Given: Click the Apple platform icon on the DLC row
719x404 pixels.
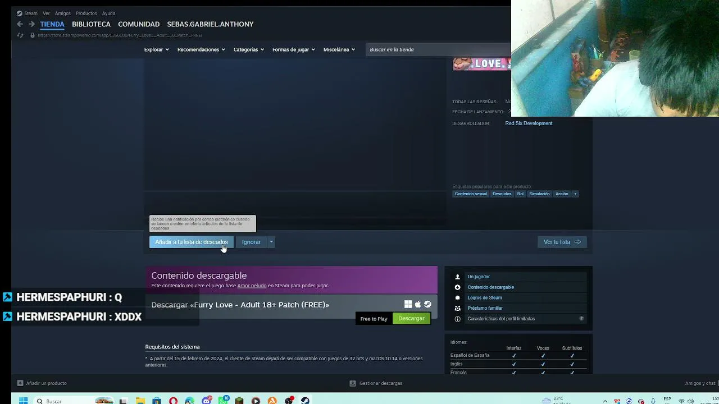Looking at the screenshot, I should (417, 304).
